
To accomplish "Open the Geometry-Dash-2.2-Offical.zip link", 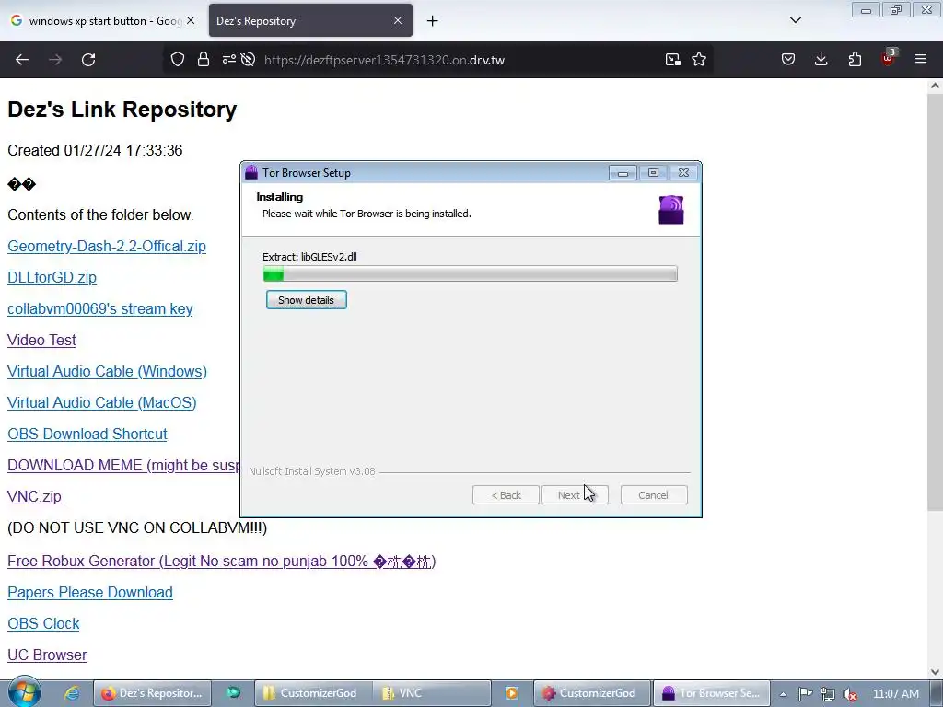I will 107,246.
